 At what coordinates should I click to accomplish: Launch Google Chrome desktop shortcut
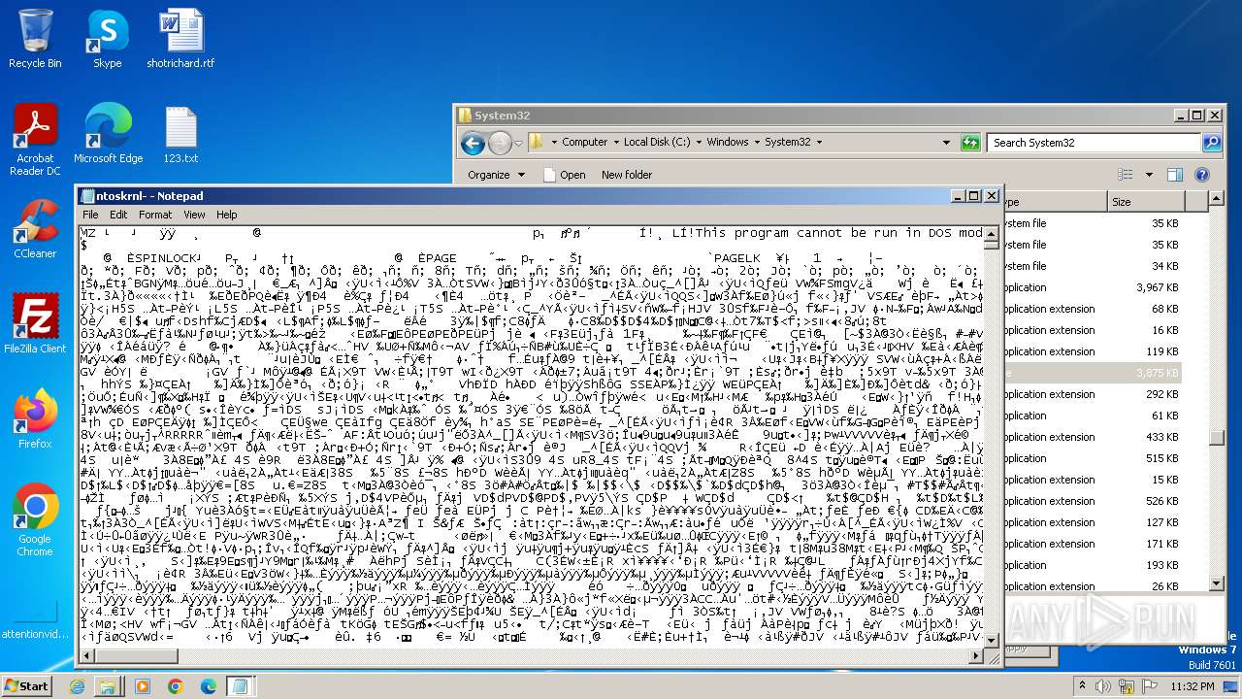tap(35, 519)
